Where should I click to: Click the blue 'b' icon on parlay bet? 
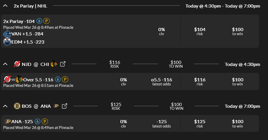click(x=39, y=21)
